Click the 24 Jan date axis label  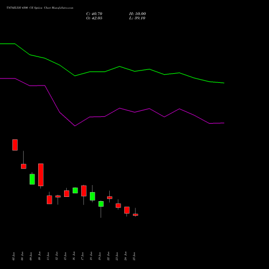126,256
